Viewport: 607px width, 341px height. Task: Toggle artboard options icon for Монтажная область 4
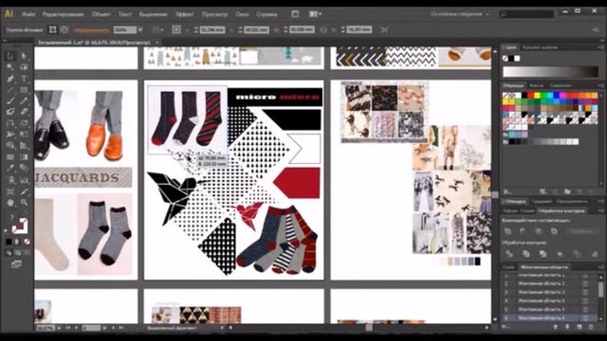(585, 300)
